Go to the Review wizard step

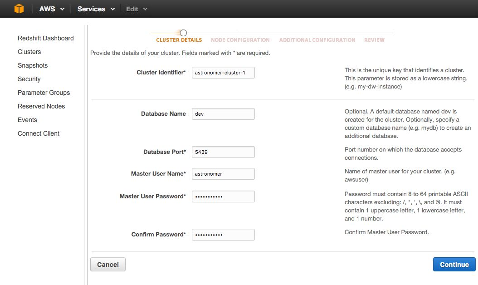click(x=374, y=40)
